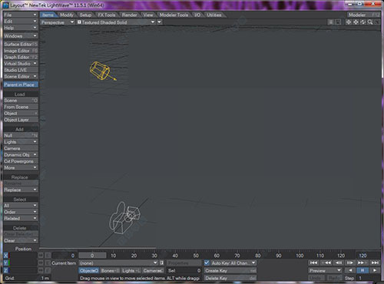The image size is (384, 284).
Task: Open Textured Shaded Solid display mode dropdown
Action: click(x=116, y=22)
